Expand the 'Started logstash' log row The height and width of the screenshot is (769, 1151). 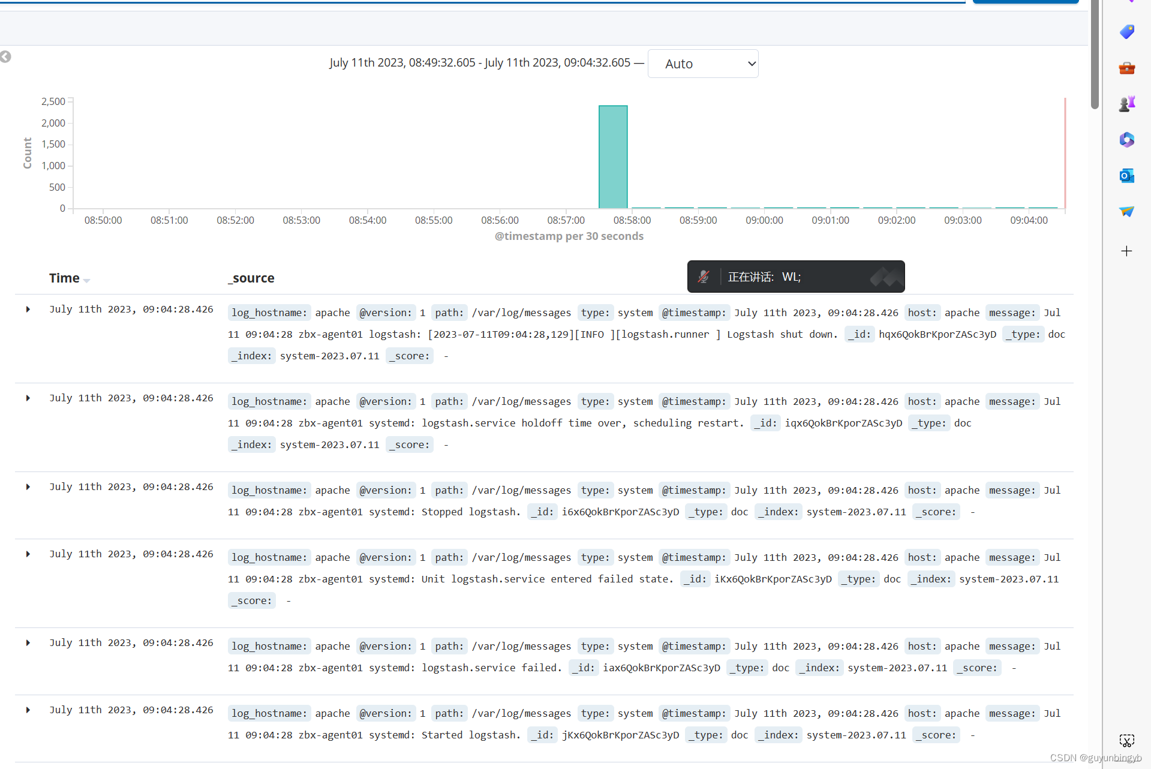(x=28, y=710)
